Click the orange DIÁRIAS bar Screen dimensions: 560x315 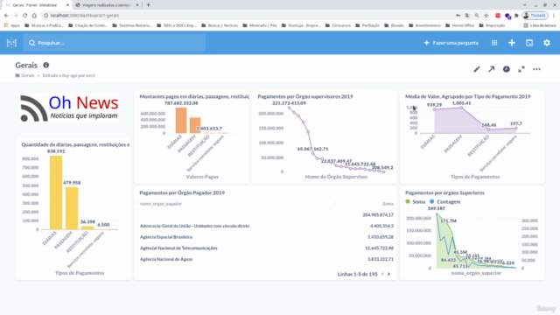pyautogui.click(x=181, y=121)
